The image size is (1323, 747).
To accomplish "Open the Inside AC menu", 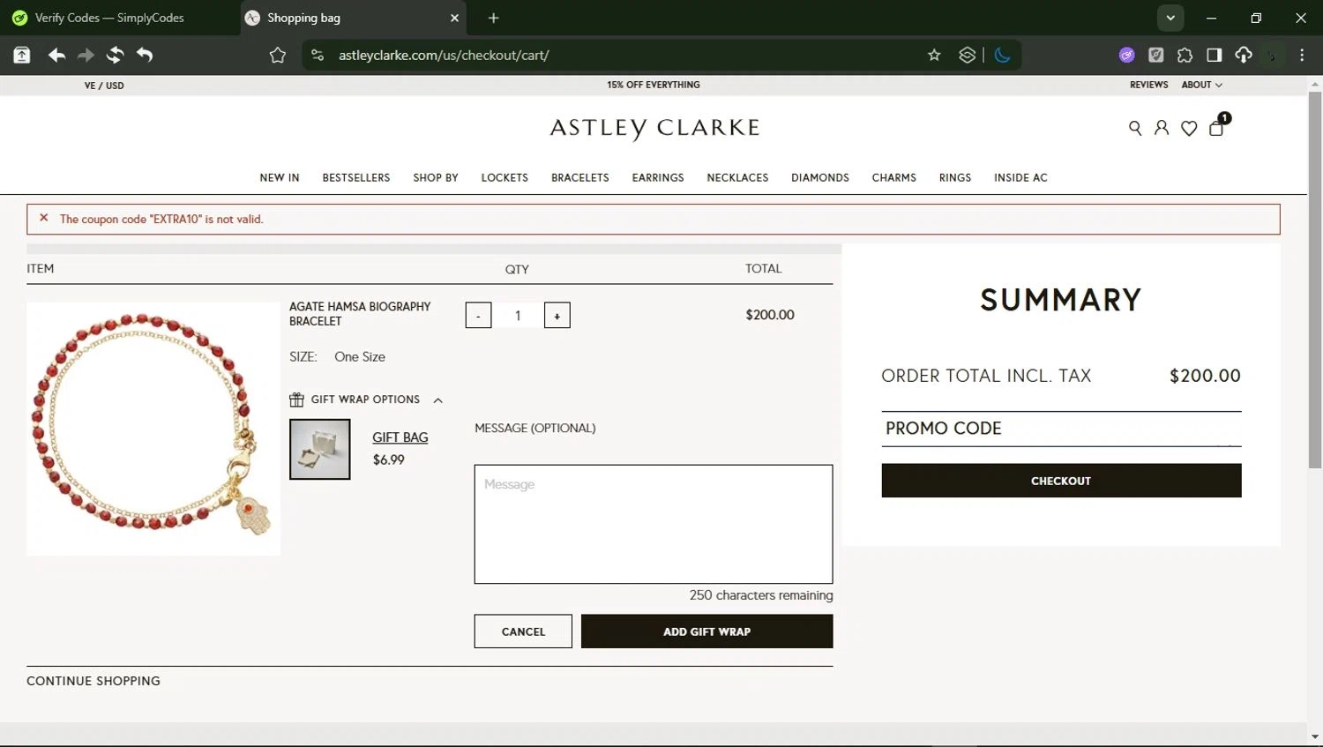I will pyautogui.click(x=1020, y=177).
